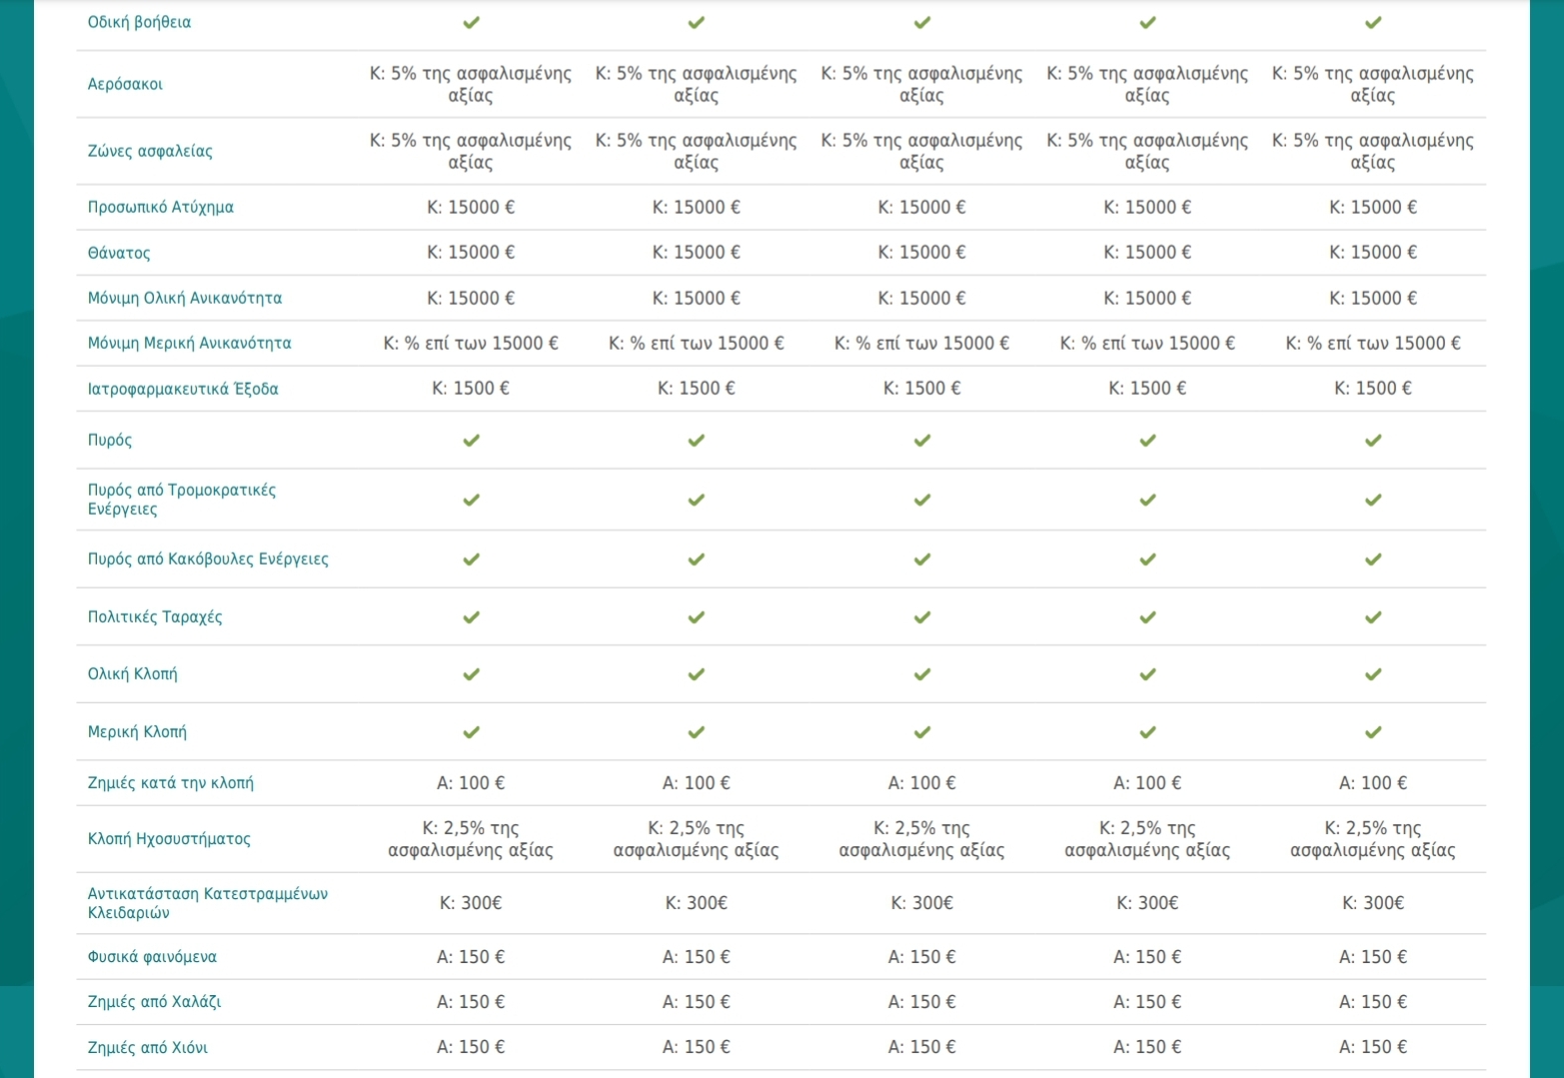Click the Οδική βοήθεια checkmark in first column
This screenshot has height=1078, width=1564.
point(471,22)
